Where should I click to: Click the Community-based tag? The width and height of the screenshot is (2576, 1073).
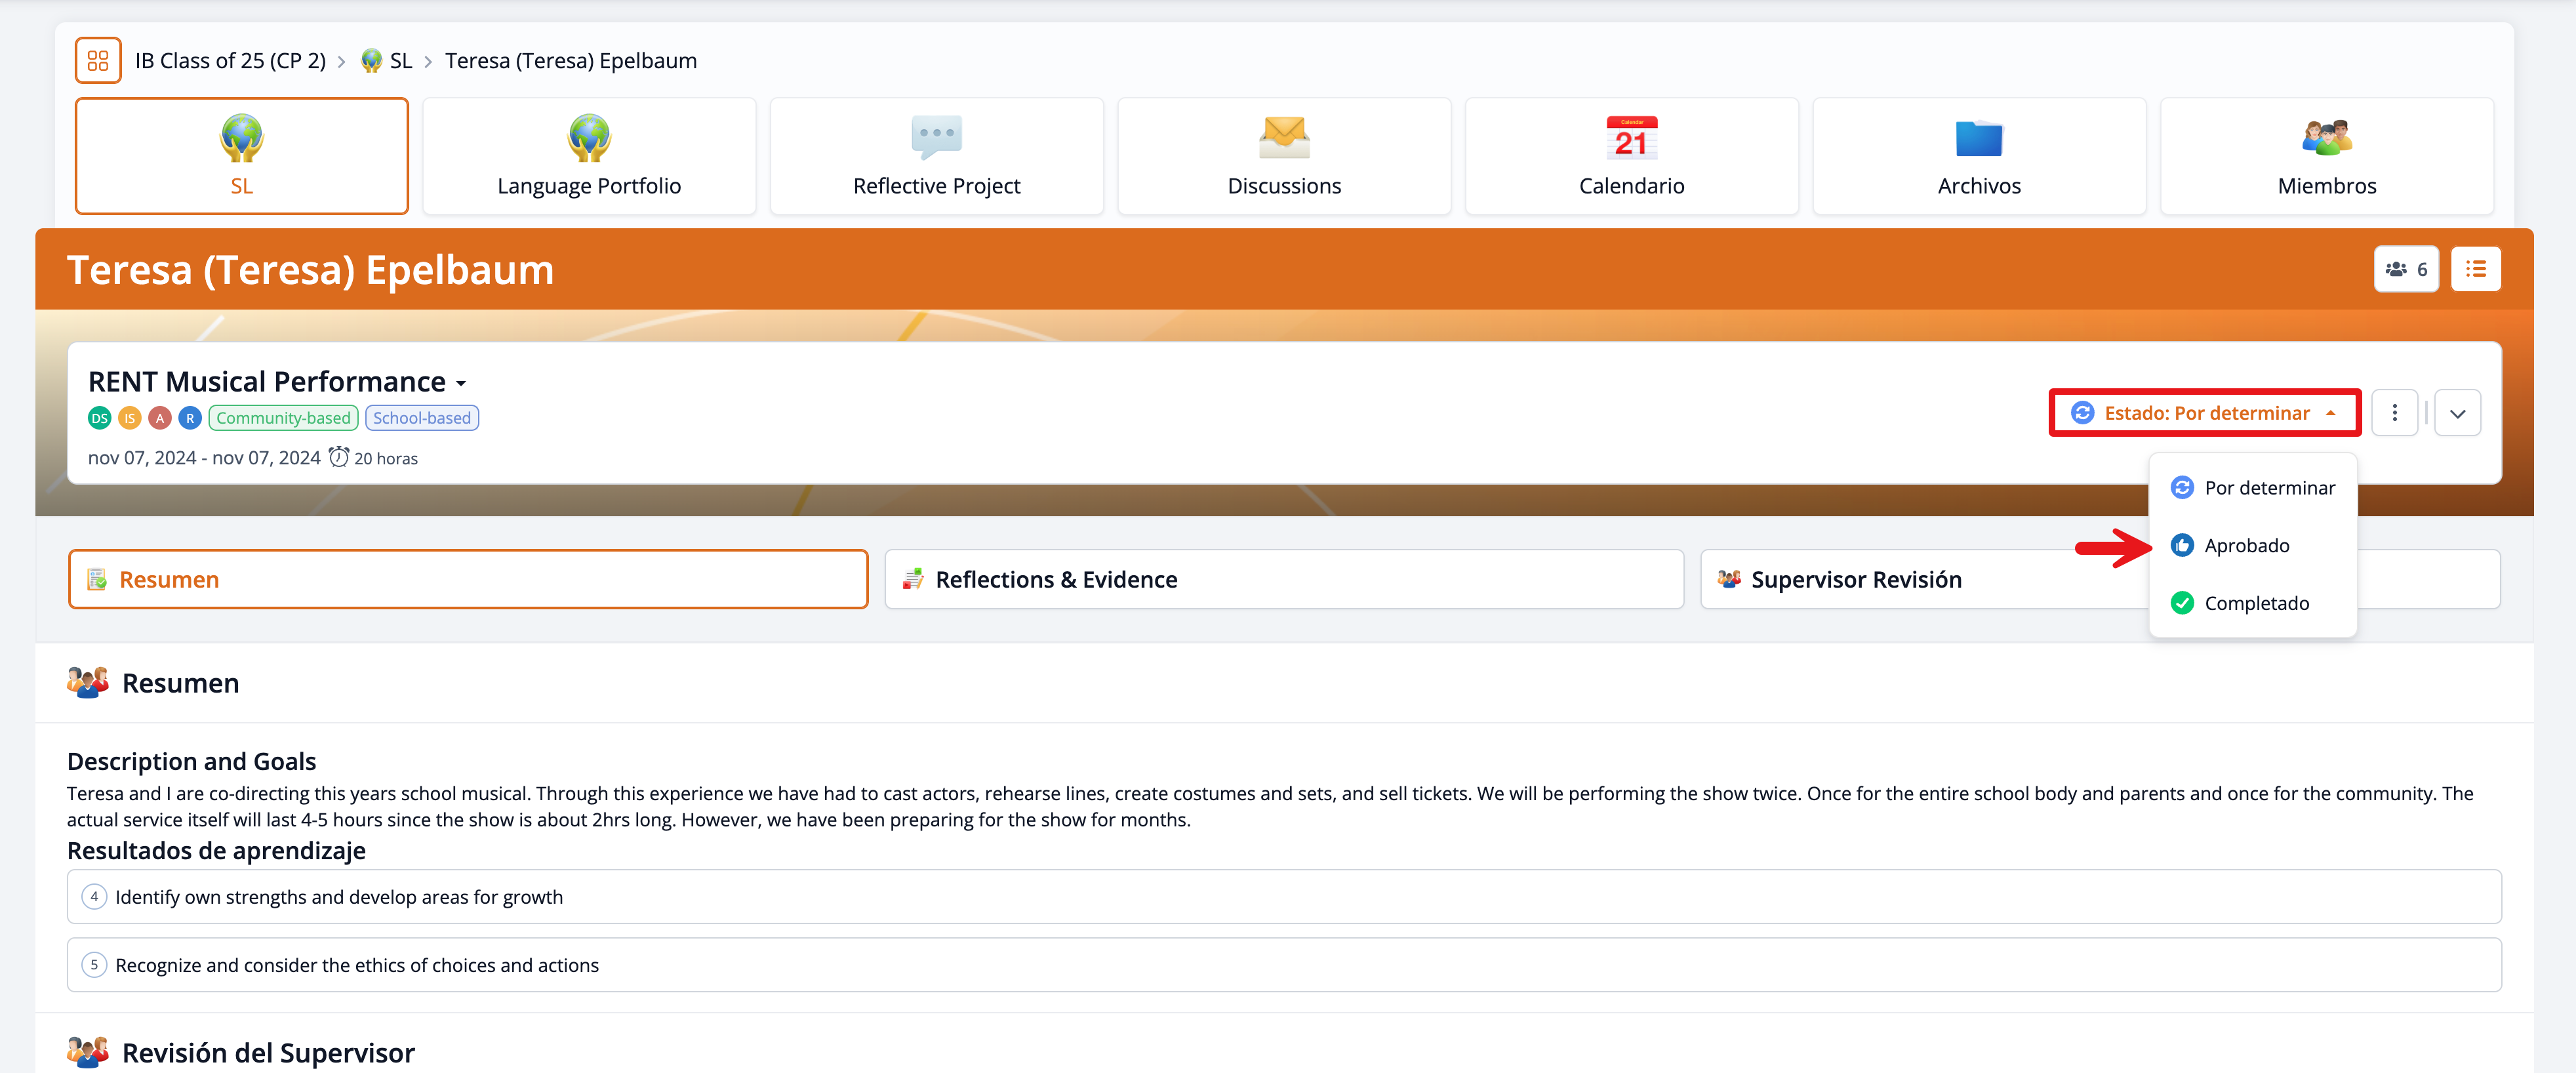click(x=283, y=418)
